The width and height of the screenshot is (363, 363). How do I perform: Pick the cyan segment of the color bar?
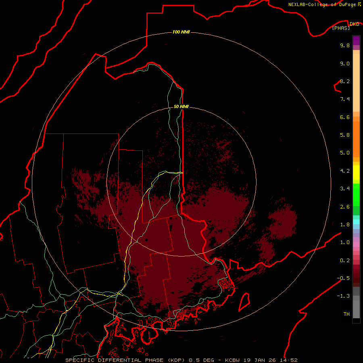tap(356, 221)
